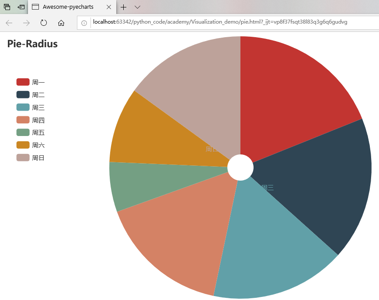
Task: Toggle 周二 legend dark blue swatch
Action: tap(23, 94)
